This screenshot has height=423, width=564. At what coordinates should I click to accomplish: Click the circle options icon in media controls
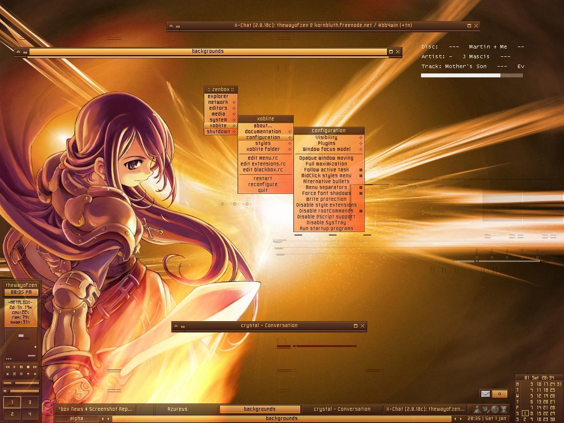point(21,374)
